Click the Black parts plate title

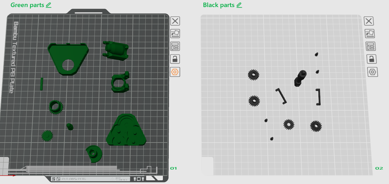tap(219, 5)
